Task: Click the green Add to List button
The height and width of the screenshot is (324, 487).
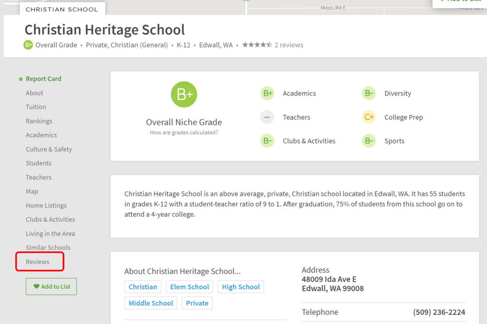Action: (x=51, y=286)
